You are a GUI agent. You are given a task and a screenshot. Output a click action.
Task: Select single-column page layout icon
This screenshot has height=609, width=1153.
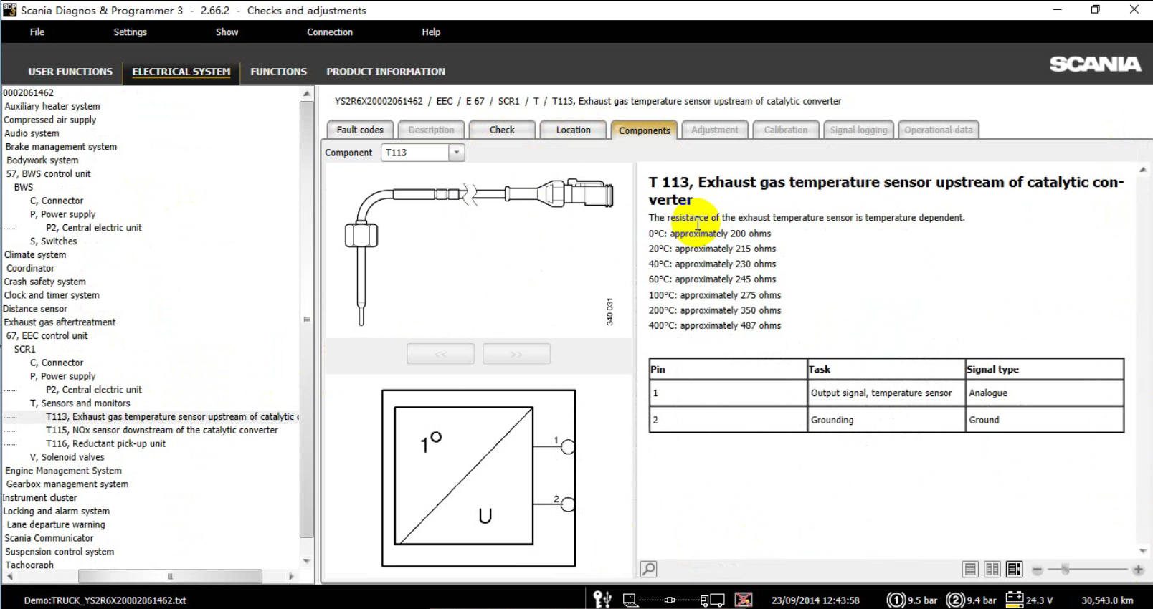[970, 570]
